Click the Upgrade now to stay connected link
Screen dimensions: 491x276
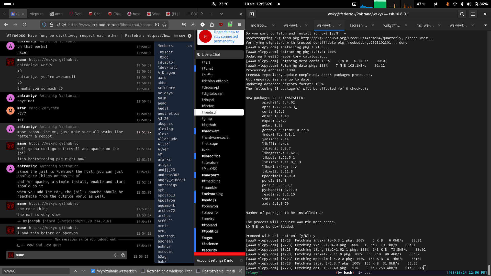[226, 37]
